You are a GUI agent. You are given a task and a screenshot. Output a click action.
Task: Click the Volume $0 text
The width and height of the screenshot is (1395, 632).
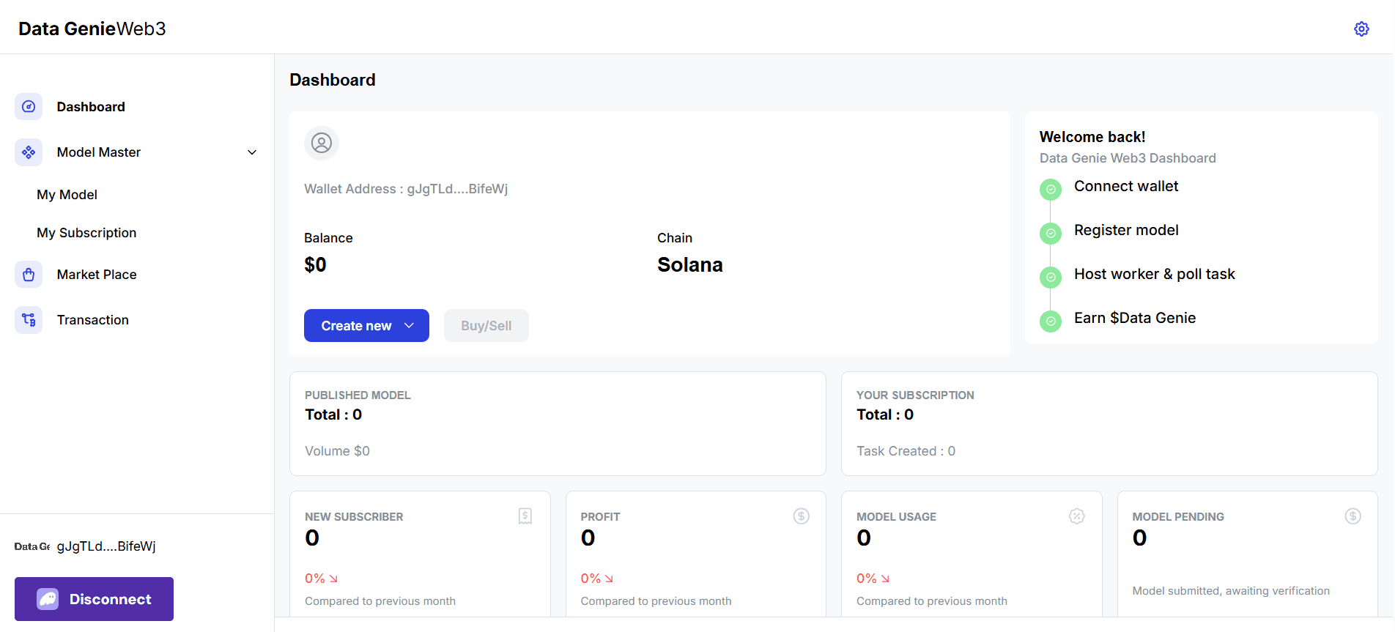[337, 451]
